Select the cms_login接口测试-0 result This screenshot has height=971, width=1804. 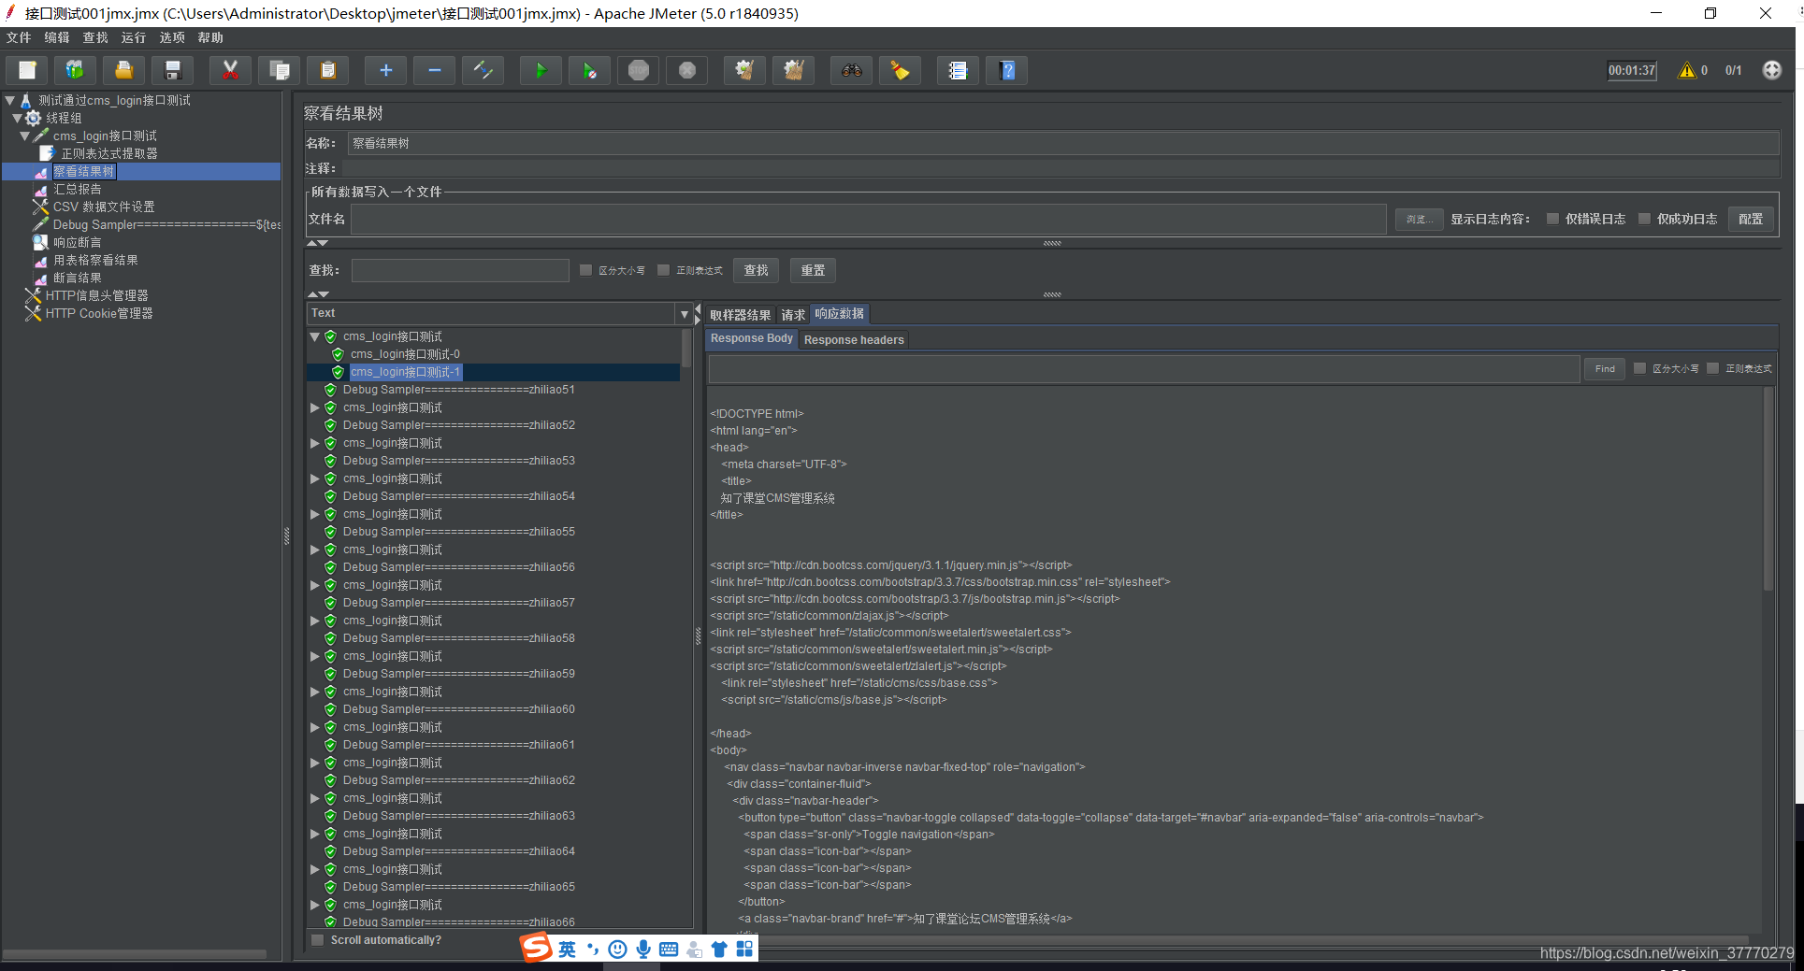pos(405,354)
